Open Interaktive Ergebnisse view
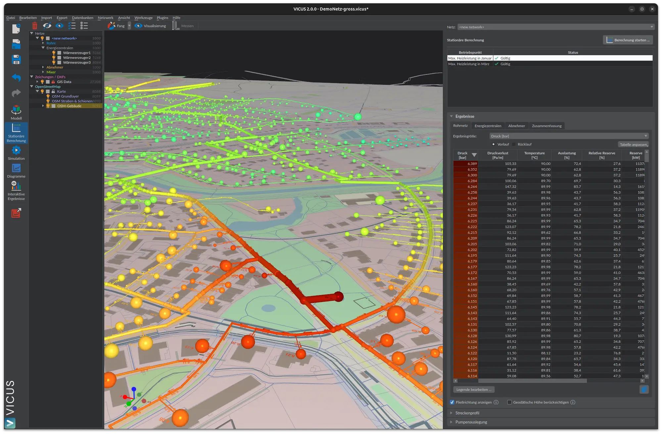 point(16,191)
